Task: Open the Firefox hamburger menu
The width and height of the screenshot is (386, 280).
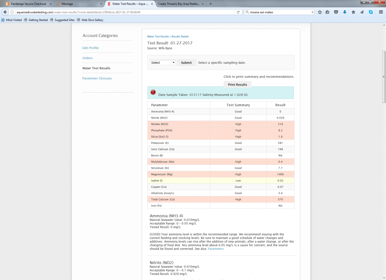Action: (381, 12)
